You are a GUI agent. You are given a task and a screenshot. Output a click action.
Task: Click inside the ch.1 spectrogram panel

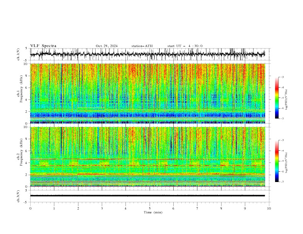click(148, 93)
